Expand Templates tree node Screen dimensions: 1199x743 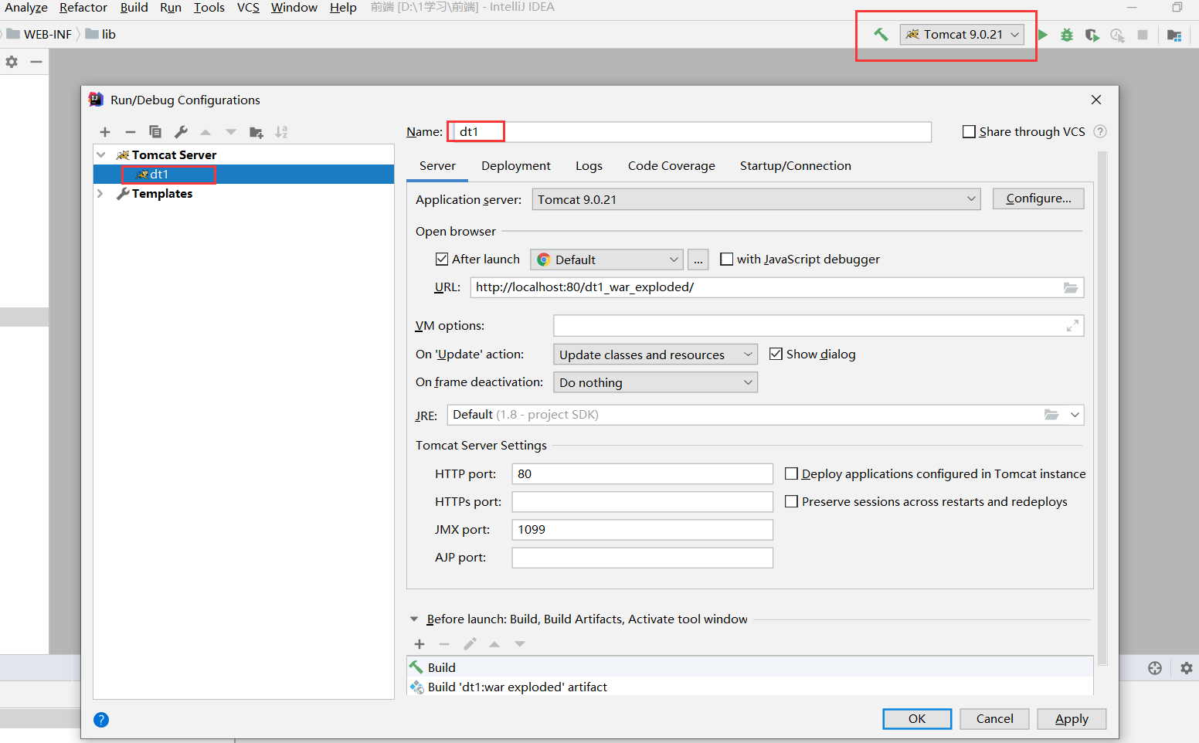[x=100, y=193]
